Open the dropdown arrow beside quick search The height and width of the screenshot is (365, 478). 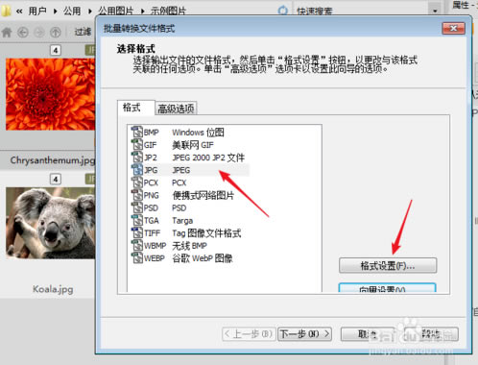[435, 11]
